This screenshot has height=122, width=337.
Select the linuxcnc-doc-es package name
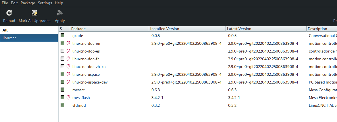coord(86,51)
